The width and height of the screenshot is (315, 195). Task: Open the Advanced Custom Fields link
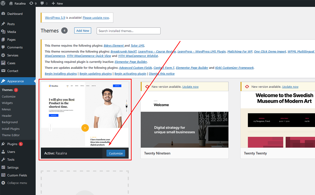136,68
